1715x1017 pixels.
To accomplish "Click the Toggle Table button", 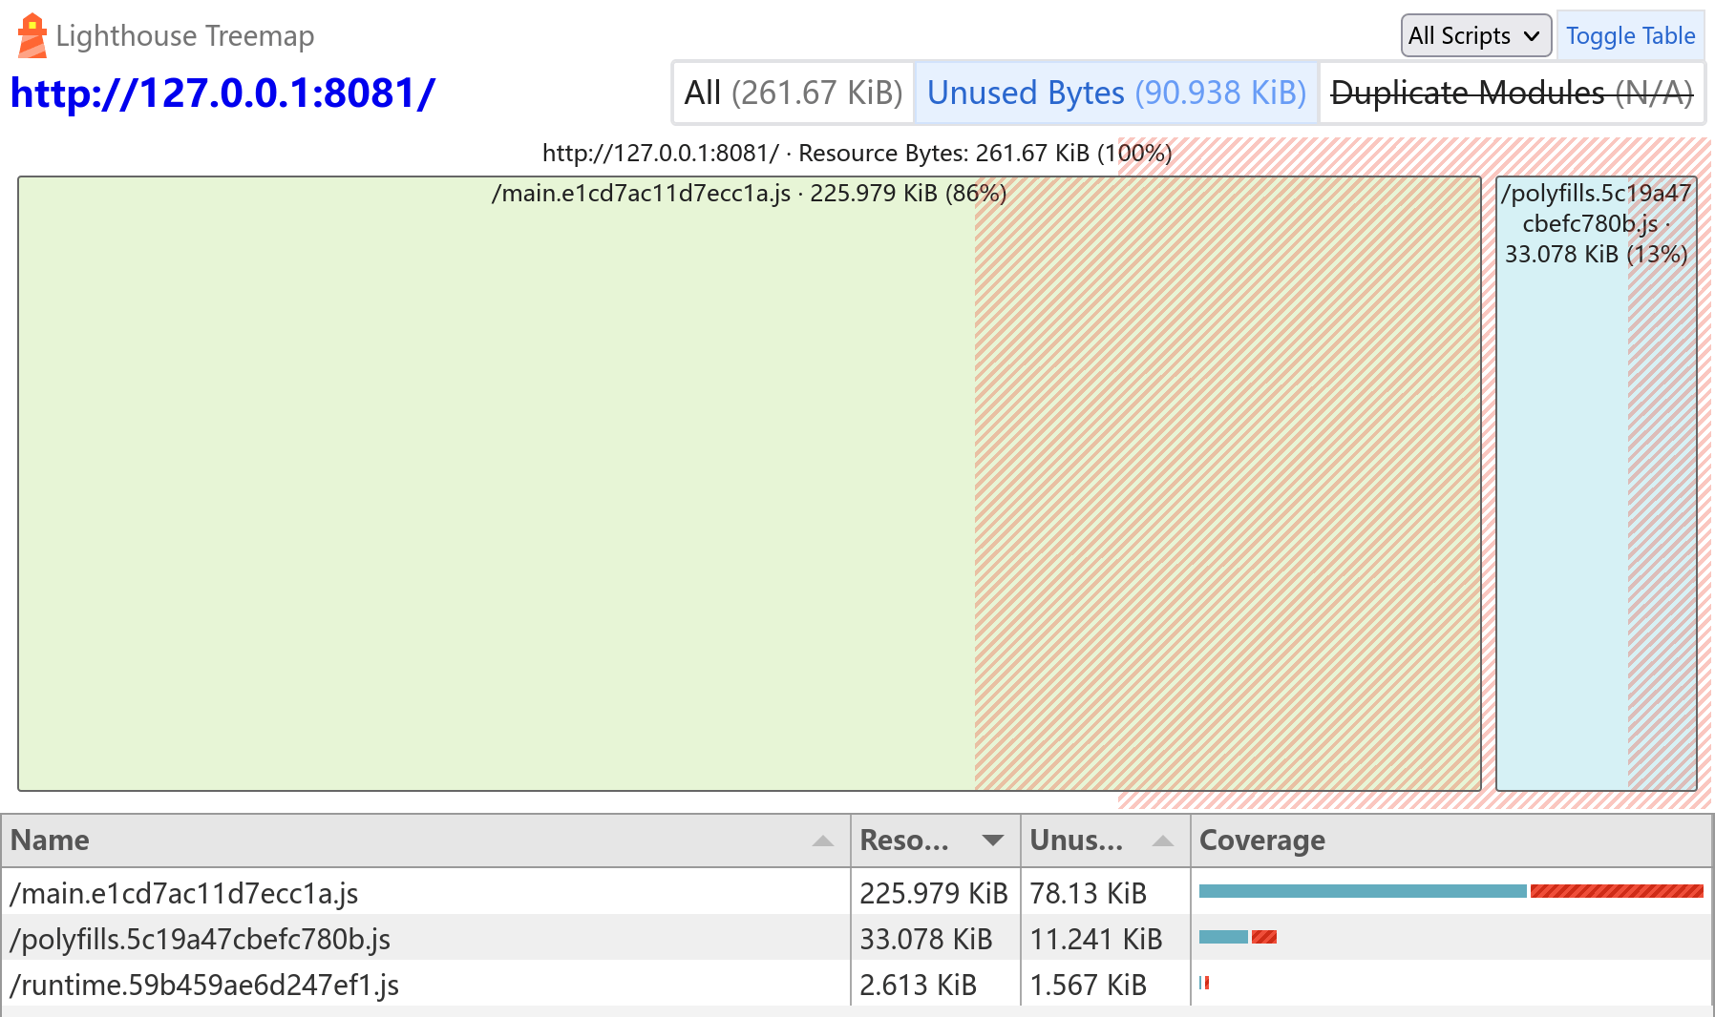I will click(x=1630, y=36).
